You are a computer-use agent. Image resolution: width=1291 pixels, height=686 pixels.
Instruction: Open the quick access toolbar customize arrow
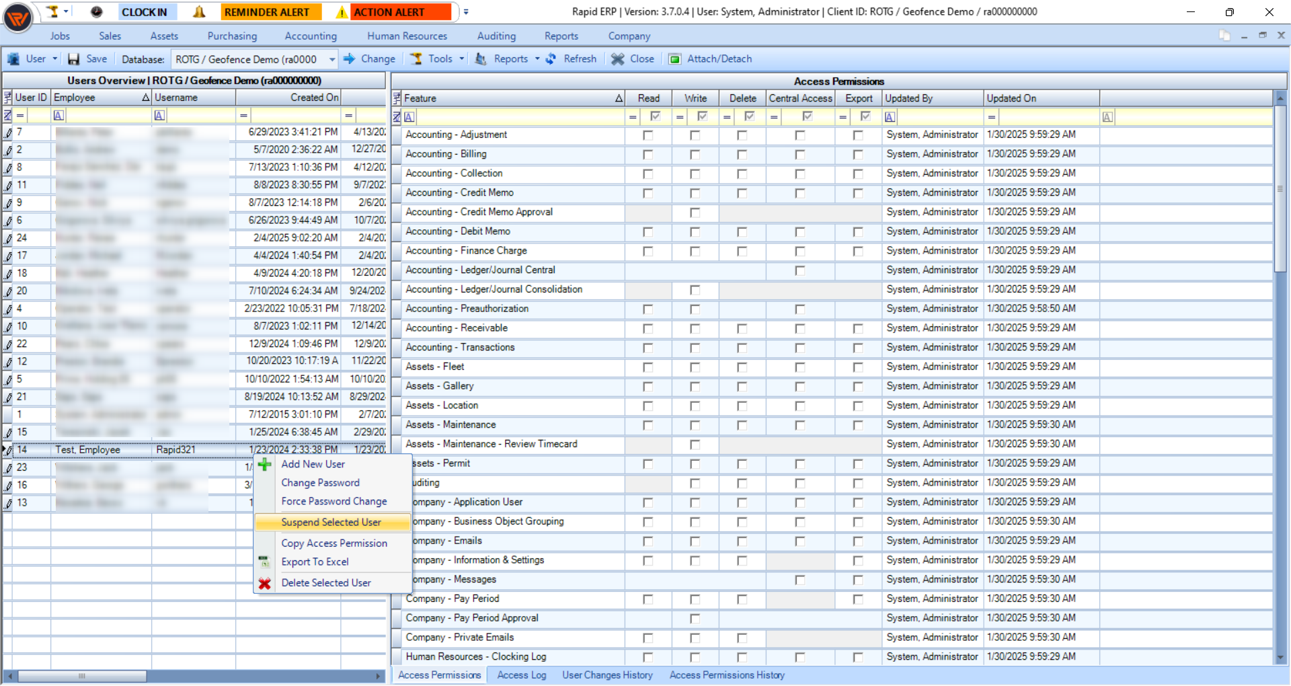[466, 12]
